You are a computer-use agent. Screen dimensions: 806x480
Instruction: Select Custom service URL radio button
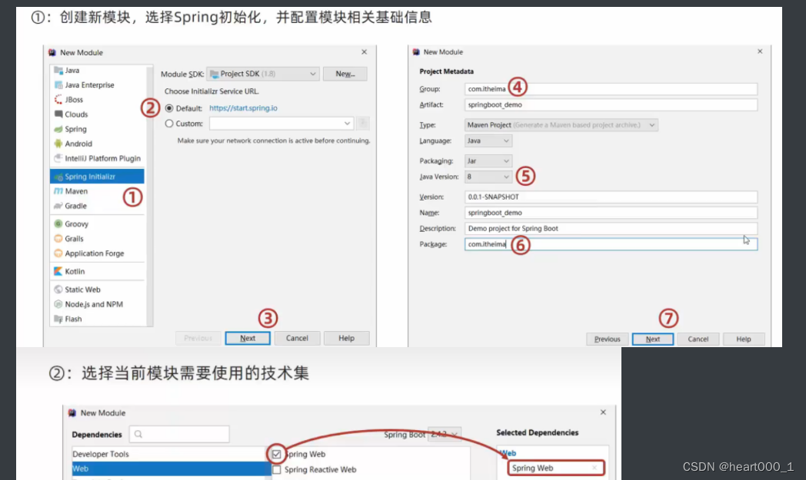[169, 124]
